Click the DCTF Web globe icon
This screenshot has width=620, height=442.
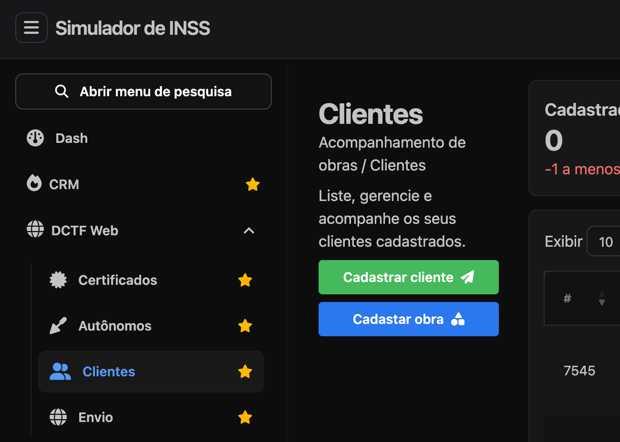pyautogui.click(x=35, y=229)
